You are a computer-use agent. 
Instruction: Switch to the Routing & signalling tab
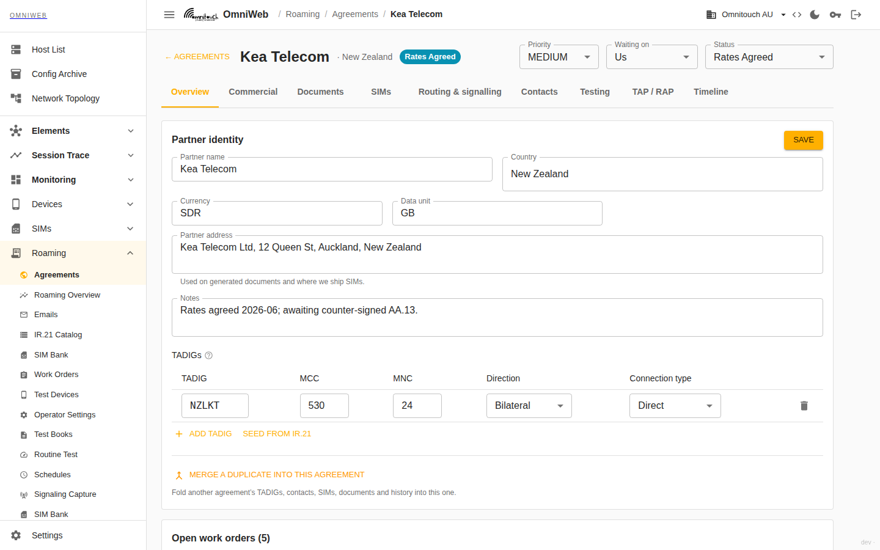460,92
